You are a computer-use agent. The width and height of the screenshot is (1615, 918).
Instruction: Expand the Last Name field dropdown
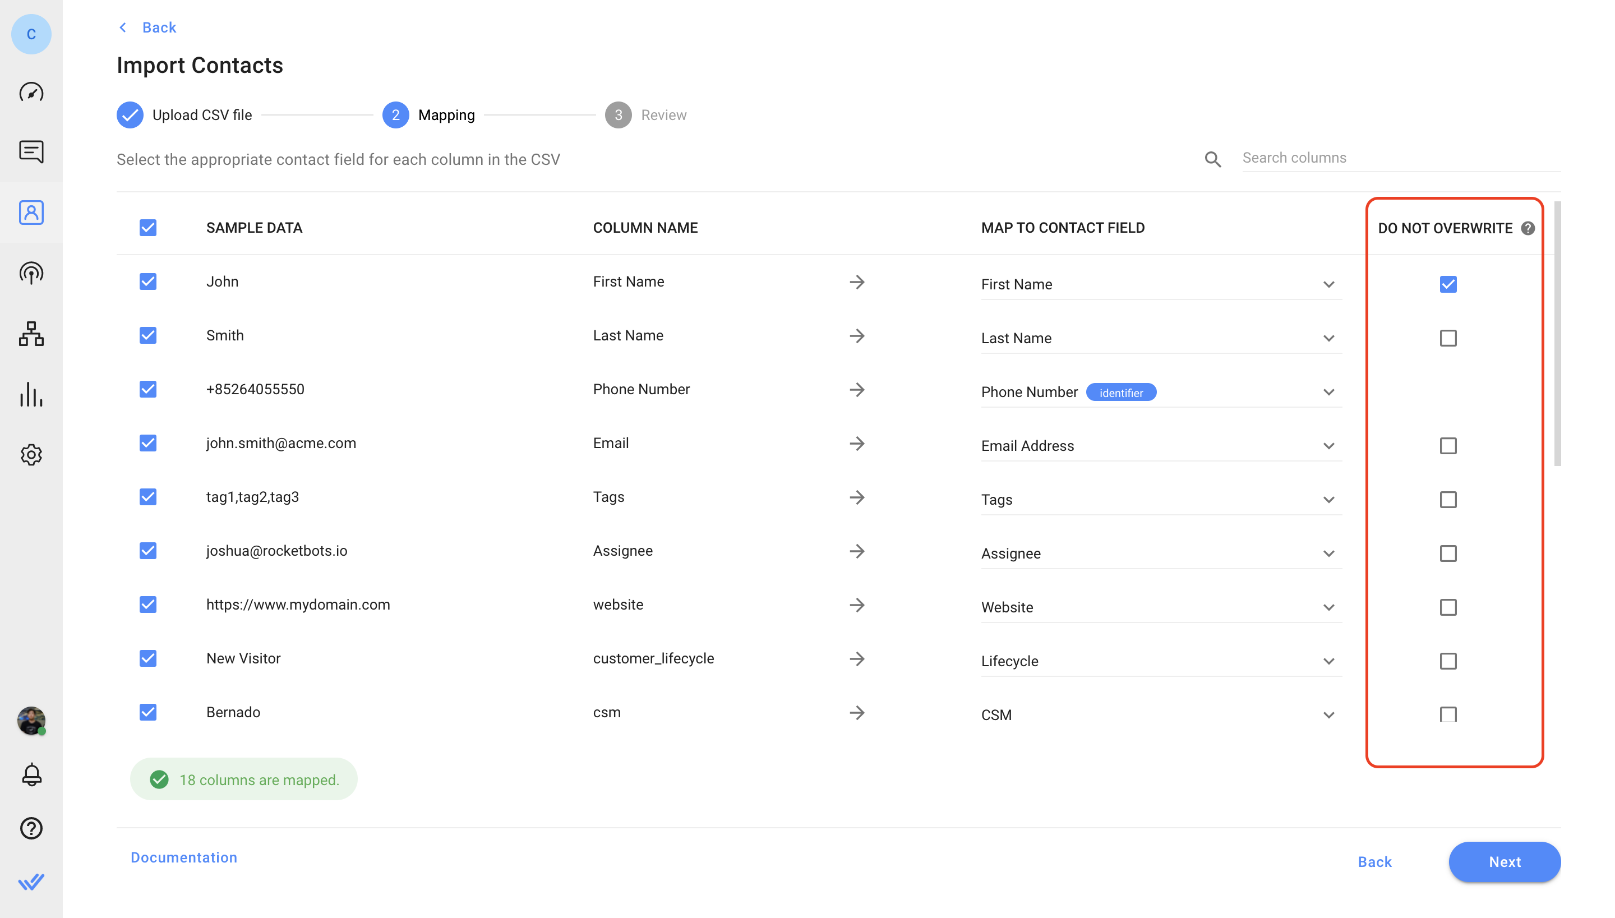(x=1328, y=339)
